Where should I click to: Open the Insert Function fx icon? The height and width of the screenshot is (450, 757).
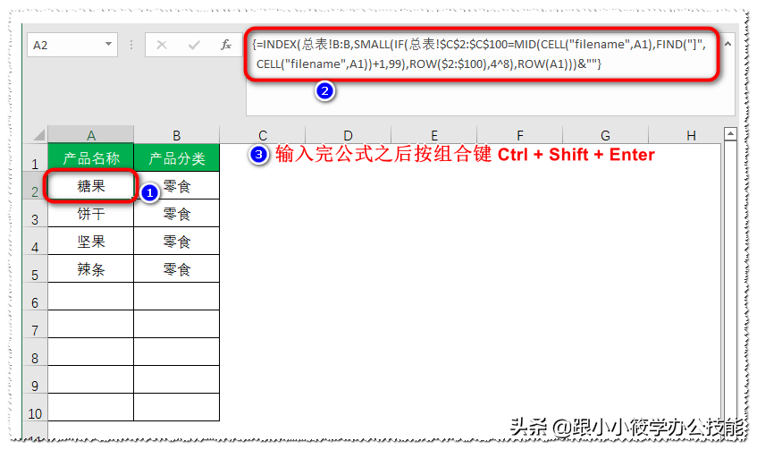click(225, 45)
